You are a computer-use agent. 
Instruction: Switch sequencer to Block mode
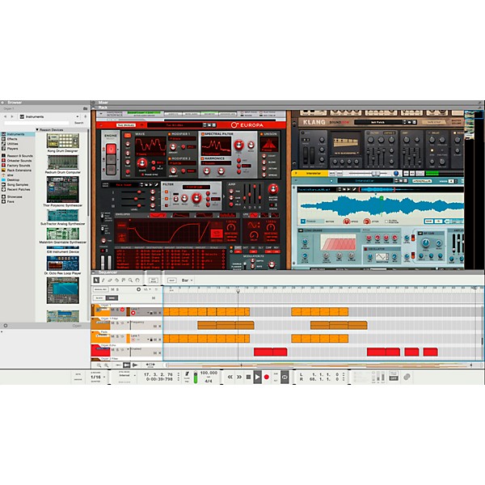pos(99,297)
